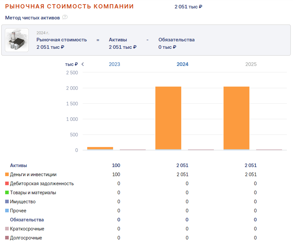This screenshot has height=243, width=293.
Task: Click the factory company thumbnail image
Action: (x=17, y=40)
